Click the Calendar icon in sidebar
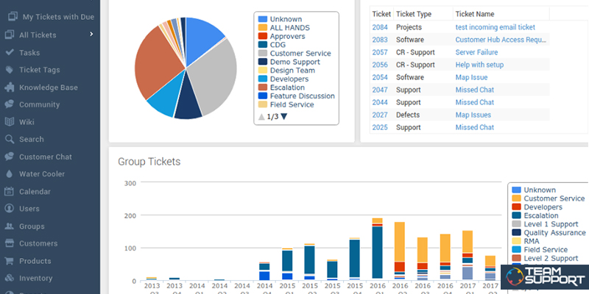Image resolution: width=589 pixels, height=294 pixels. [x=9, y=192]
